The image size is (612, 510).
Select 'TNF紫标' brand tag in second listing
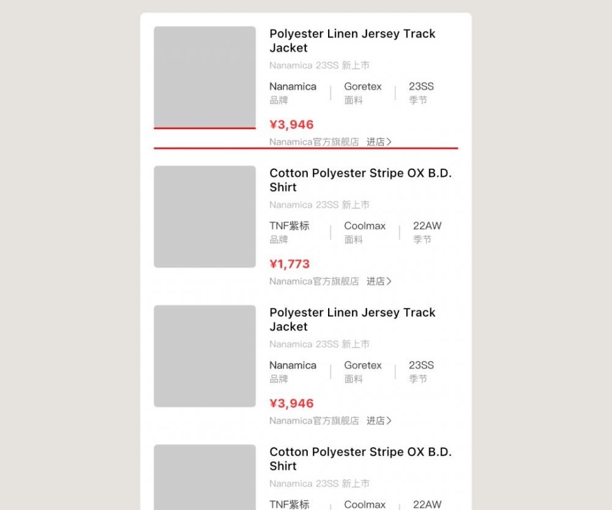289,226
